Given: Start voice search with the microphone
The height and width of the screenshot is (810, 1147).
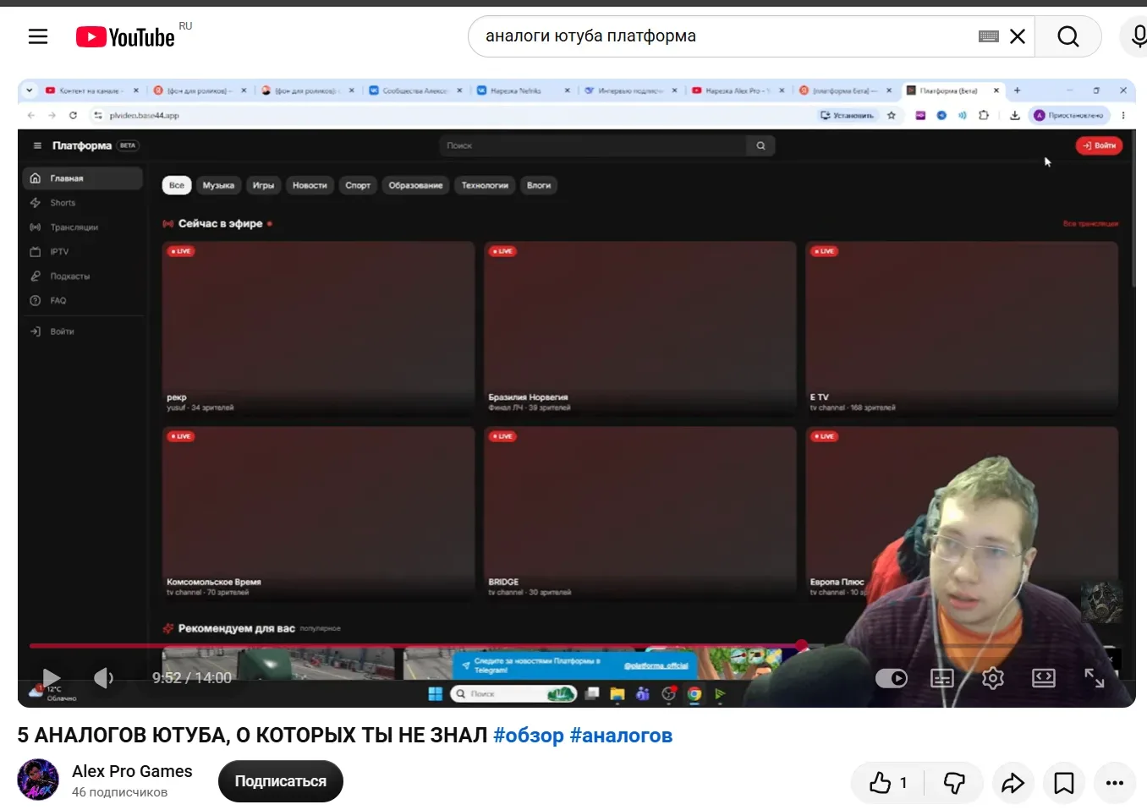Looking at the screenshot, I should point(1138,36).
